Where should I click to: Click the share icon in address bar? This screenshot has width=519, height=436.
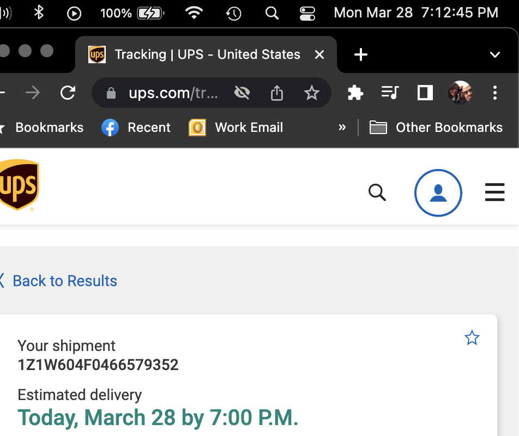277,93
